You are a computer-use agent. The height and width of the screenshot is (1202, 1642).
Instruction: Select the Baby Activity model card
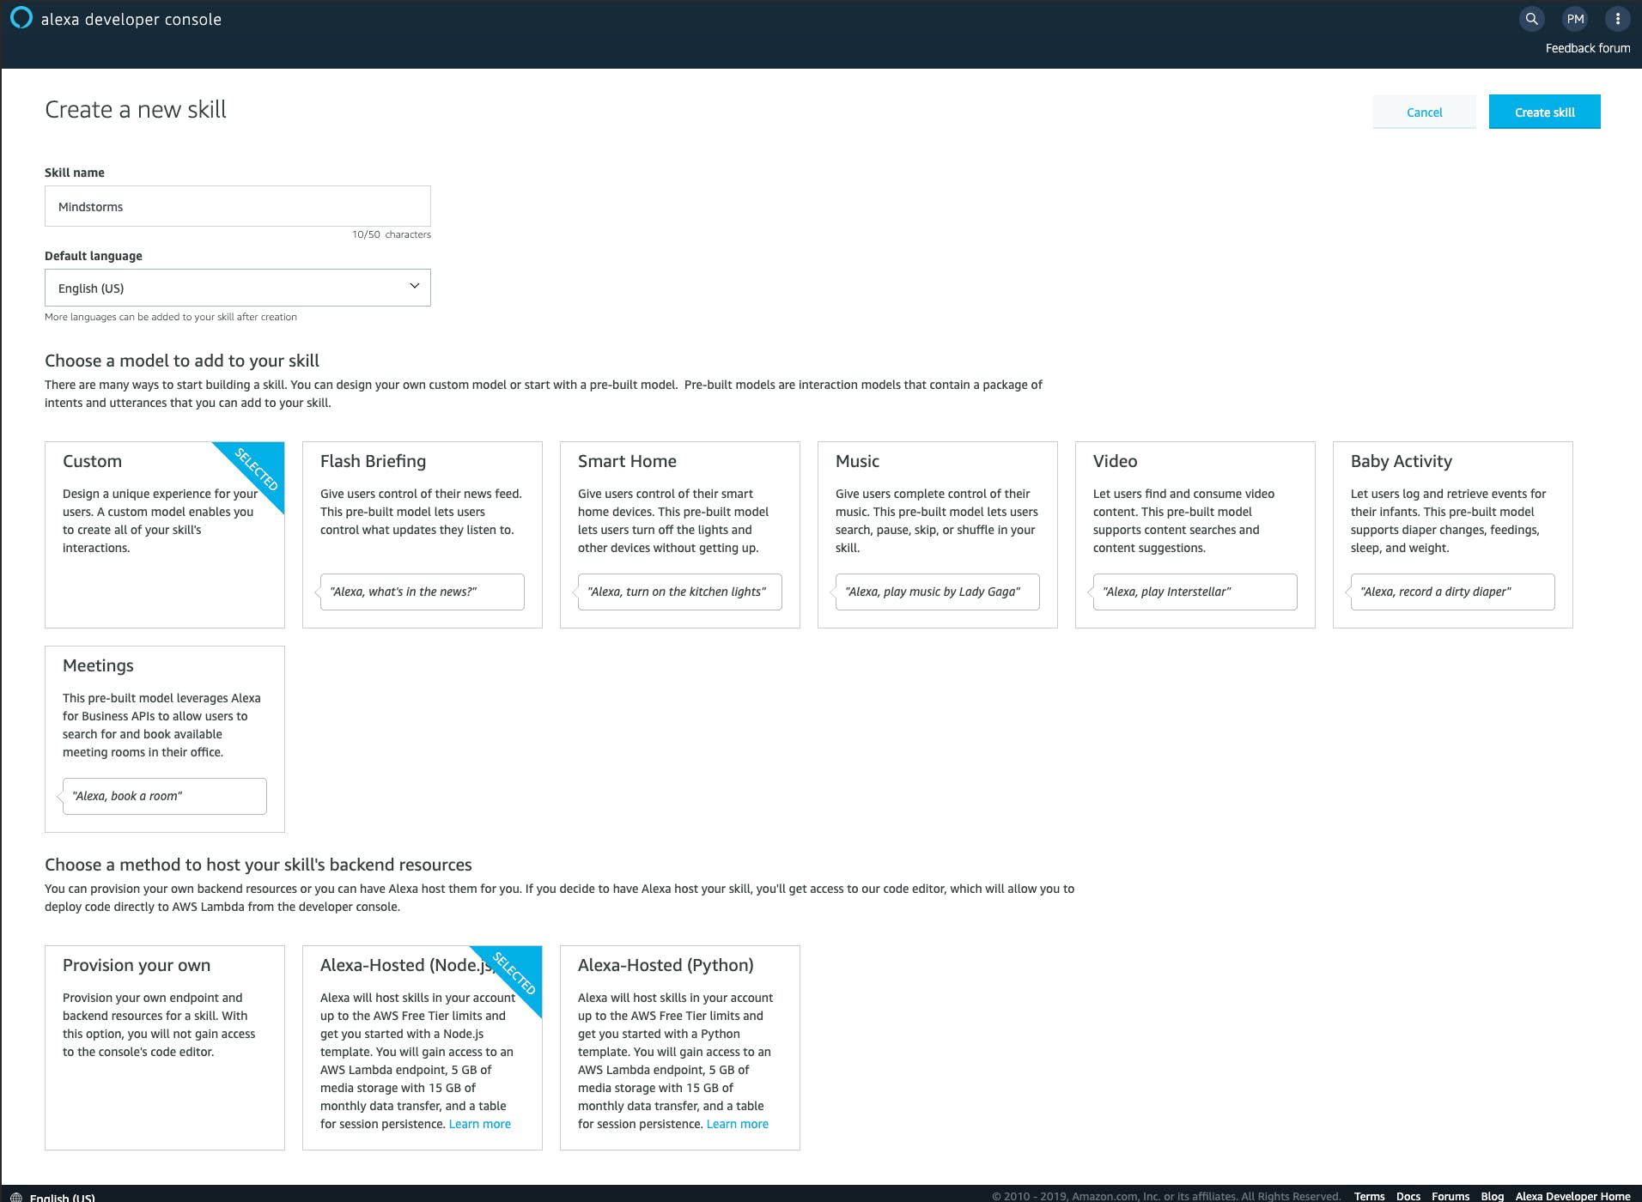click(1453, 535)
